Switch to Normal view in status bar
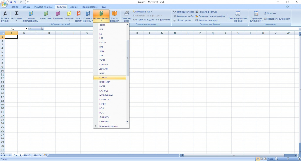Viewport: 301px width, 161px height. tap(258, 159)
